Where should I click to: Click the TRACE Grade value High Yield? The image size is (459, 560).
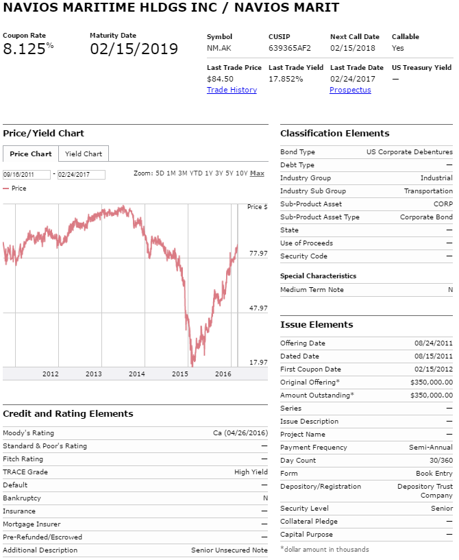[x=251, y=472]
